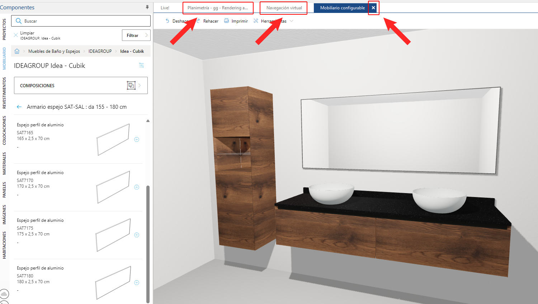This screenshot has height=304, width=538.
Task: Click the home icon in breadcrumb
Action: pos(17,51)
